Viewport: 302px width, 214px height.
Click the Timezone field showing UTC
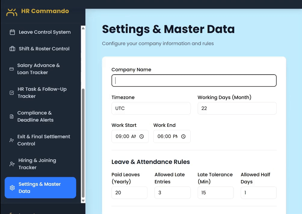click(x=151, y=108)
